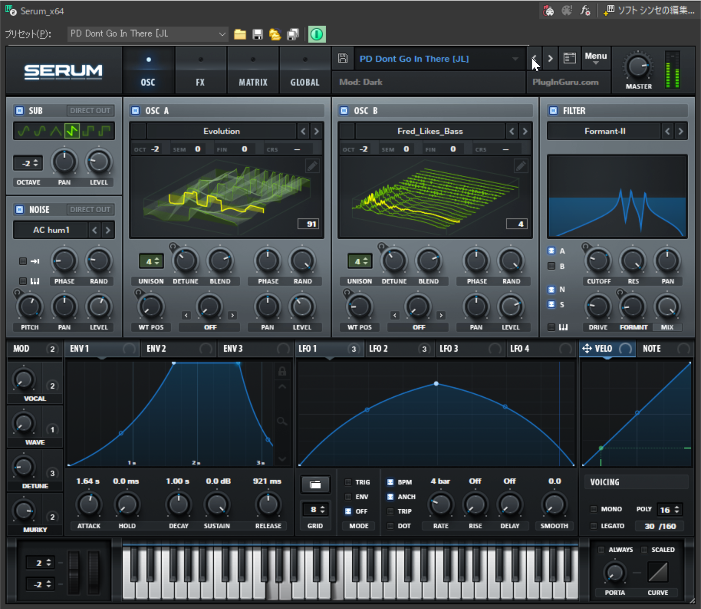Adjust OSC A unison voices stepper
The width and height of the screenshot is (701, 609).
[x=151, y=261]
